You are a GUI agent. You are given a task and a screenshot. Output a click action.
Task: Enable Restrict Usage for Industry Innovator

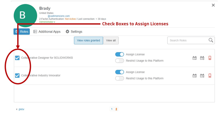pyautogui.click(x=120, y=78)
